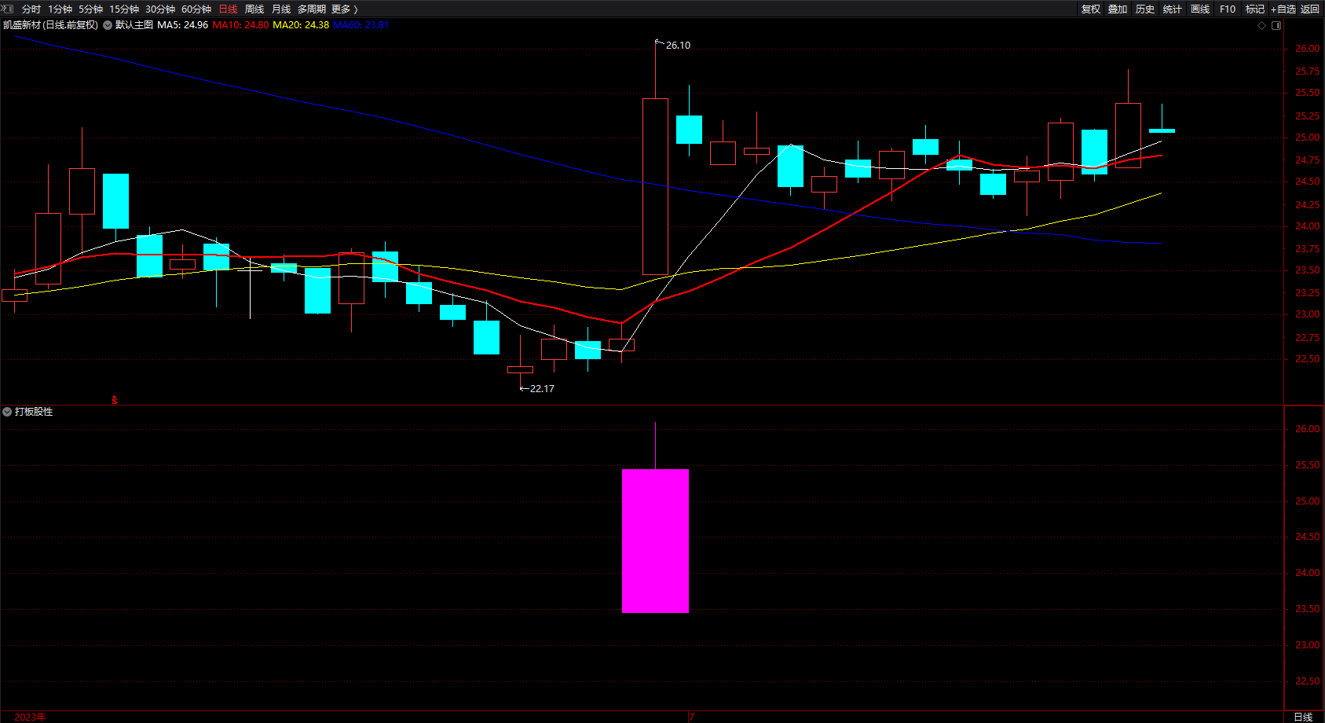The image size is (1325, 723).
Task: Click the 2023年 label on the time axis
Action: [x=30, y=717]
